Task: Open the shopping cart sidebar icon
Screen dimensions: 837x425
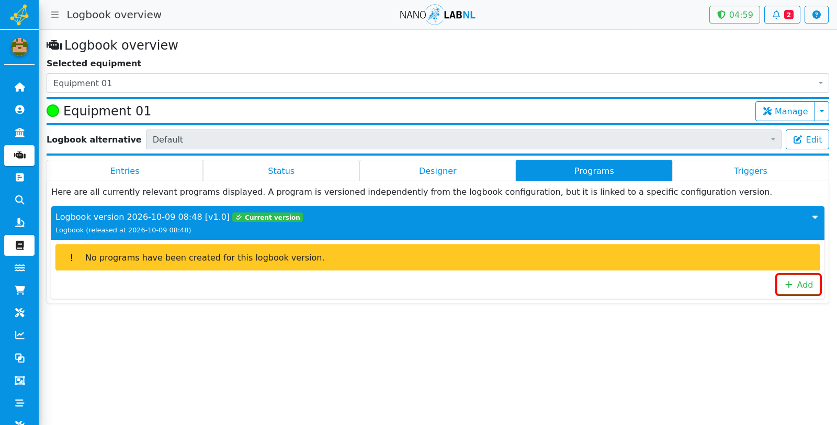Action: [x=19, y=290]
